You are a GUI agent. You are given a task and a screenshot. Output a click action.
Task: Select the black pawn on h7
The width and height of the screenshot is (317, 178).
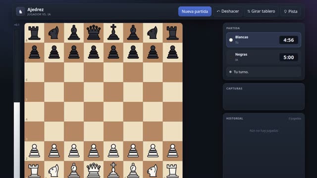[x=172, y=52]
